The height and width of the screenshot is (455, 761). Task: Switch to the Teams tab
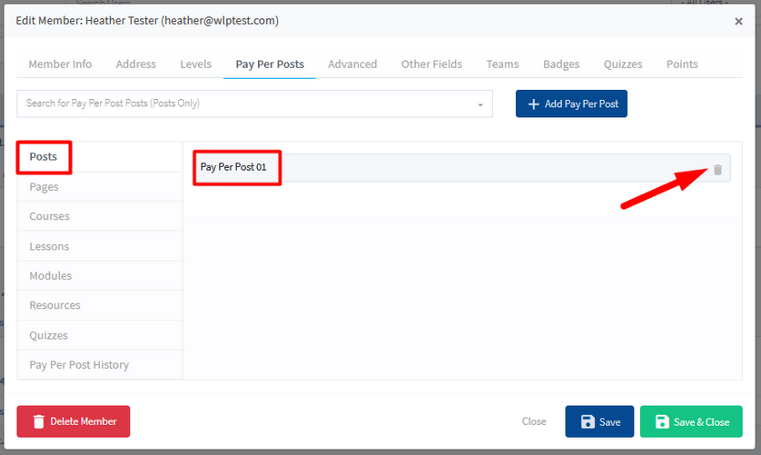pyautogui.click(x=502, y=64)
